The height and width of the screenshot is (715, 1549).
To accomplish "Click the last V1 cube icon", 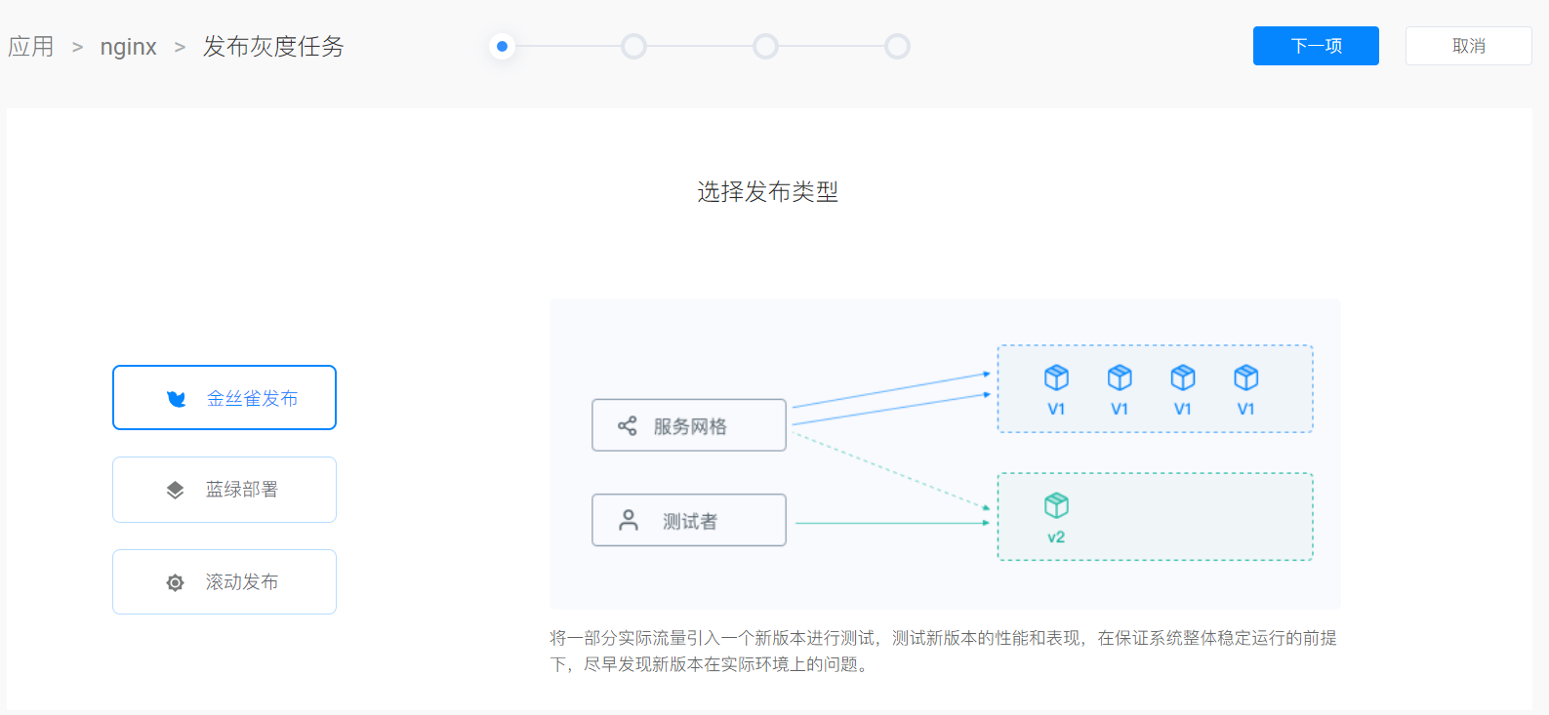I will click(x=1245, y=377).
